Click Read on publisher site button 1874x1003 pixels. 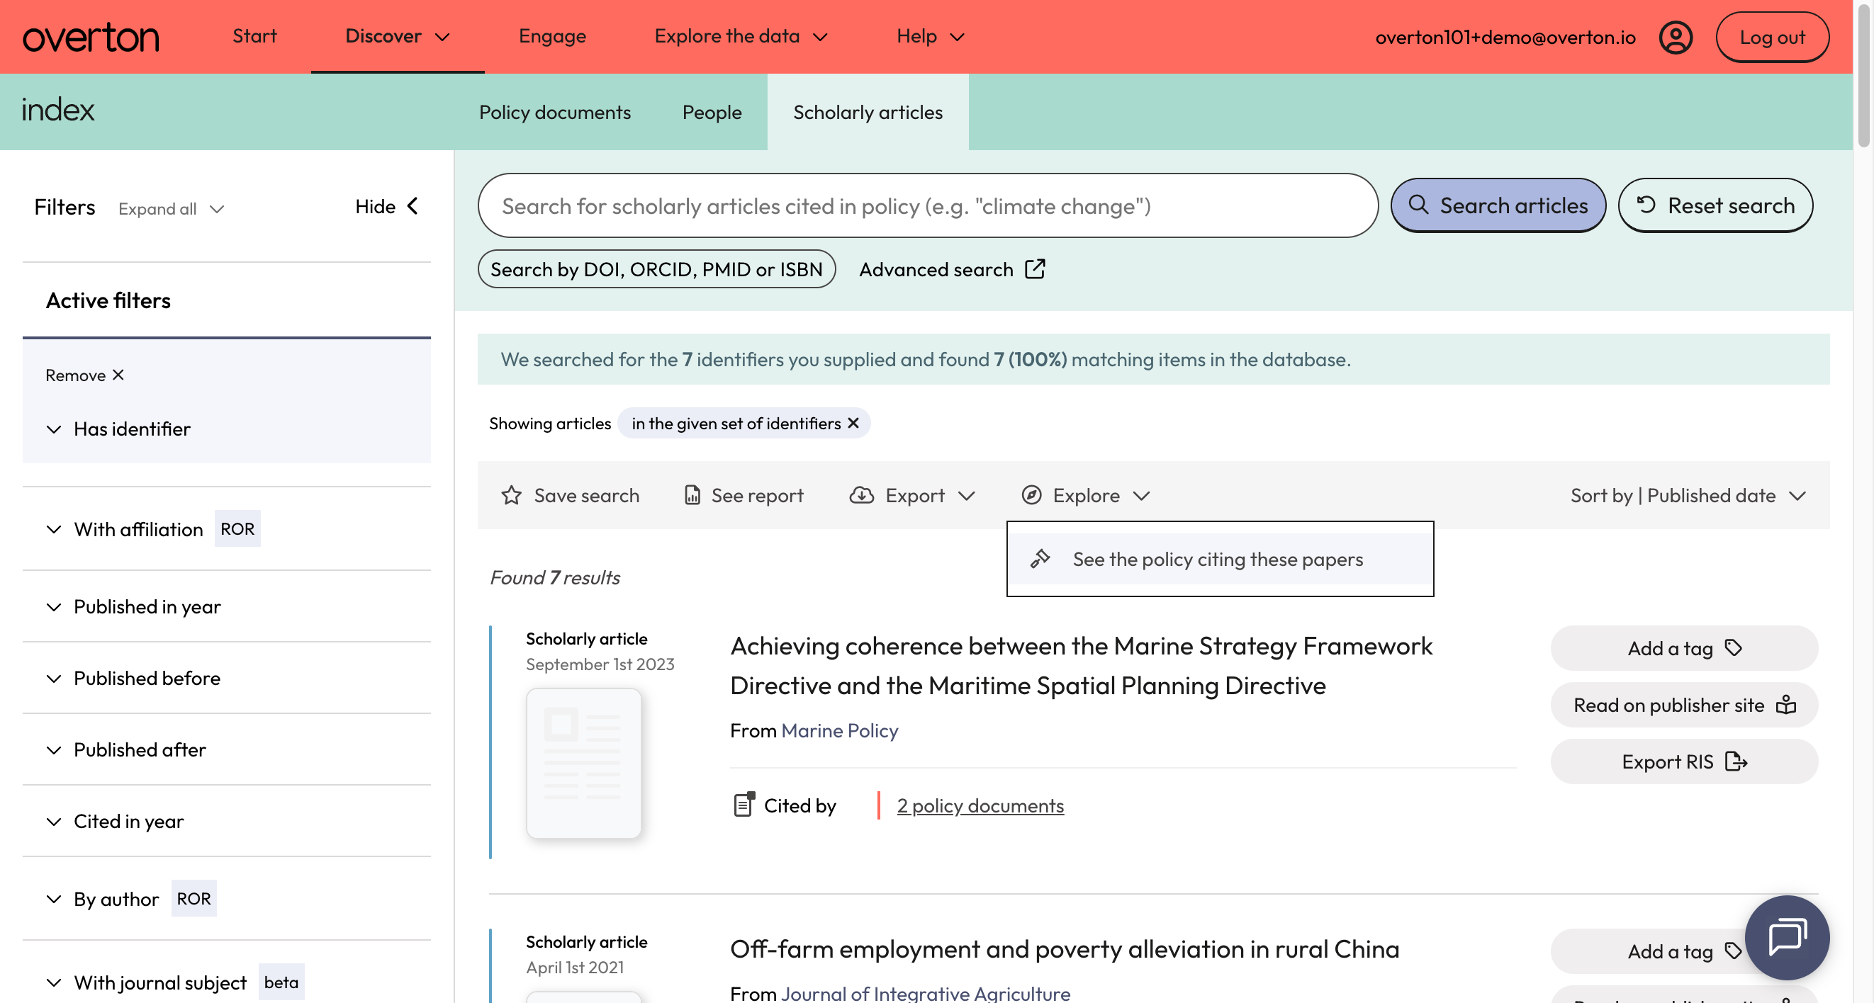tap(1683, 704)
